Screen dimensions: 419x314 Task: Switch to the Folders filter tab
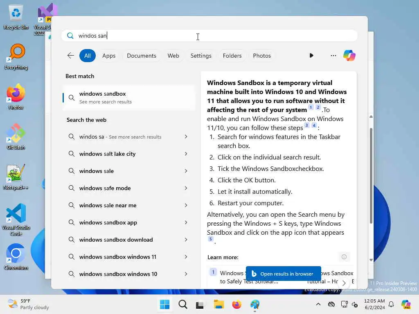[x=232, y=56]
